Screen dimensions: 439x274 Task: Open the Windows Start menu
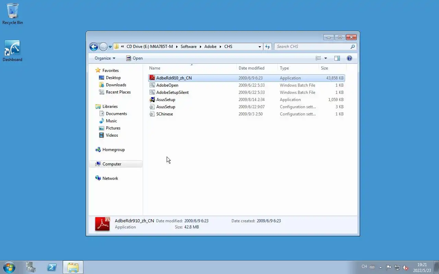[x=9, y=267]
